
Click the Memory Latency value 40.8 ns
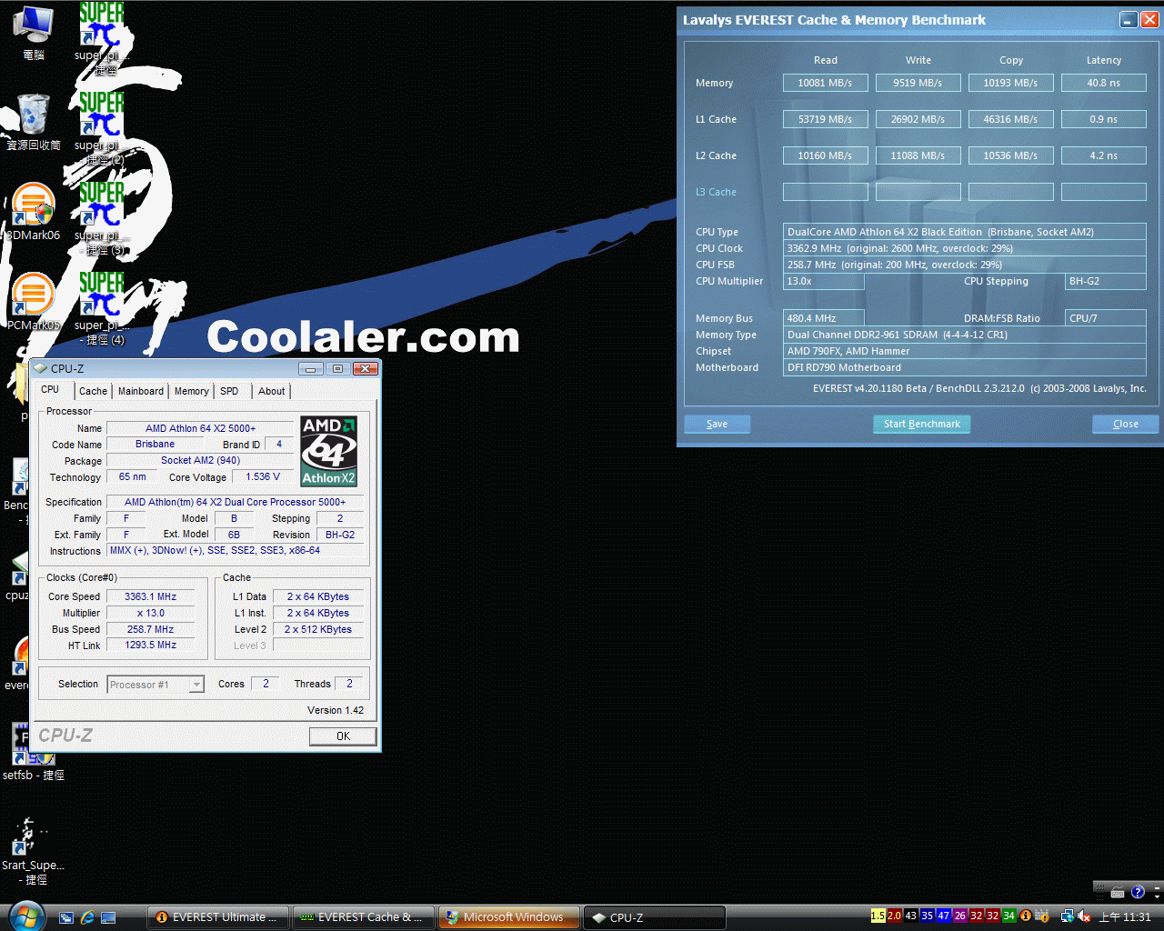(x=1104, y=83)
